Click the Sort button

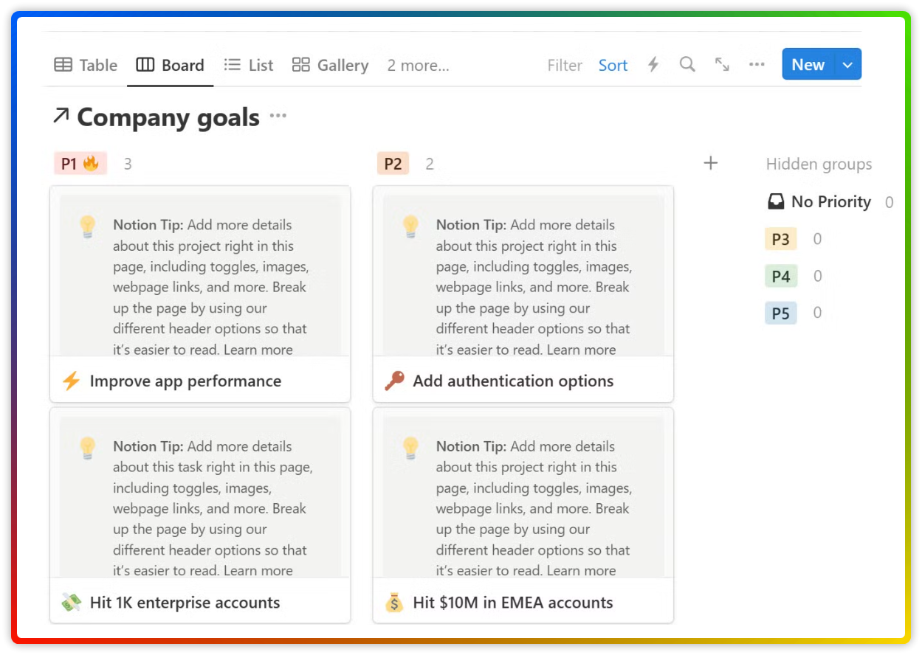(x=613, y=65)
